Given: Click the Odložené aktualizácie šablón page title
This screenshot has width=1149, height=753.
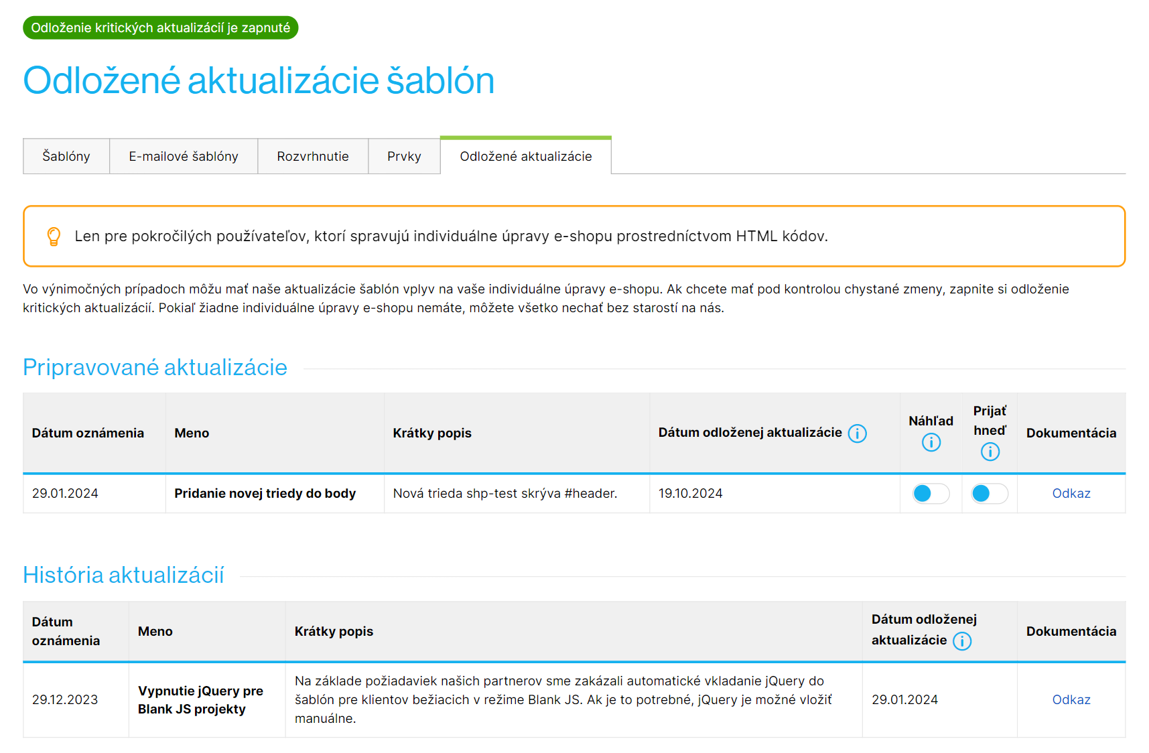Looking at the screenshot, I should 259,81.
